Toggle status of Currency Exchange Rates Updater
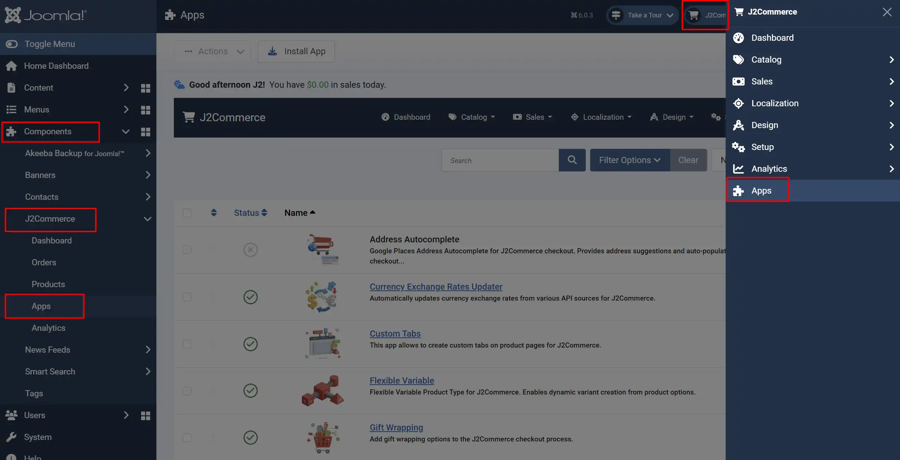 point(250,297)
